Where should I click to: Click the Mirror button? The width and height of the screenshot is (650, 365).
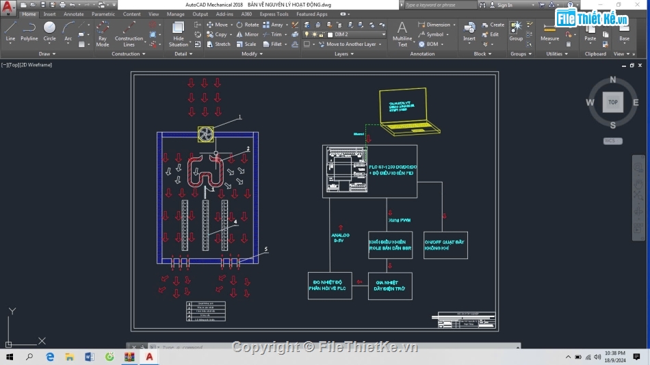coord(248,34)
